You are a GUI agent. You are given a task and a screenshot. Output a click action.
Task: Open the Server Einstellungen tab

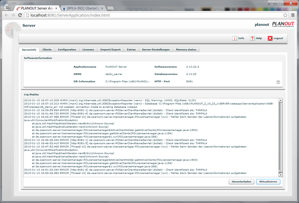click(x=156, y=49)
